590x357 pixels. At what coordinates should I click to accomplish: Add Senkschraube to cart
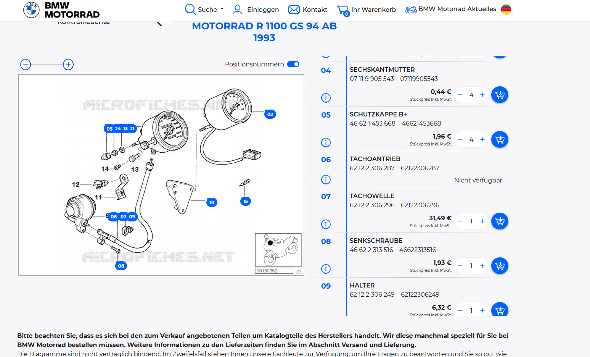pos(500,266)
